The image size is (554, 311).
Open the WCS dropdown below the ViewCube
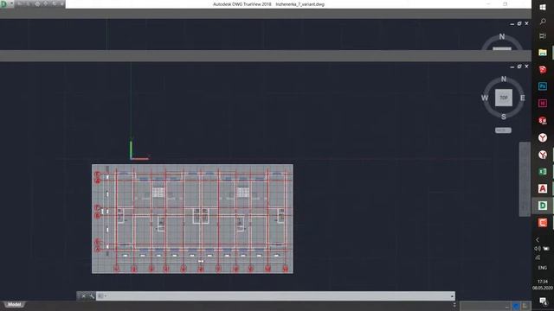click(x=503, y=130)
